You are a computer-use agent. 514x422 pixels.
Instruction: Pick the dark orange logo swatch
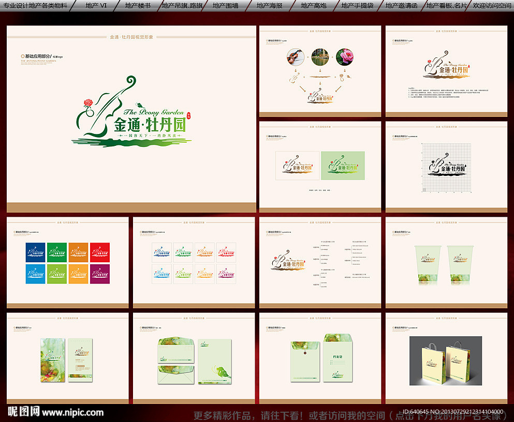tap(78, 252)
